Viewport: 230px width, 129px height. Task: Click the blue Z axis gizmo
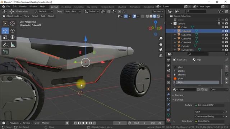(x=156, y=22)
